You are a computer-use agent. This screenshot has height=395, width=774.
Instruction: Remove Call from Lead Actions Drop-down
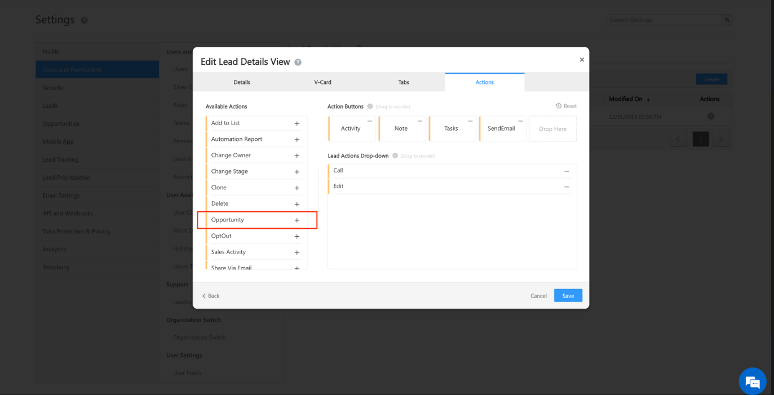tap(567, 171)
